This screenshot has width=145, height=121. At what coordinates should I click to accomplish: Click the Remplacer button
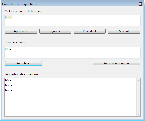(x=23, y=63)
